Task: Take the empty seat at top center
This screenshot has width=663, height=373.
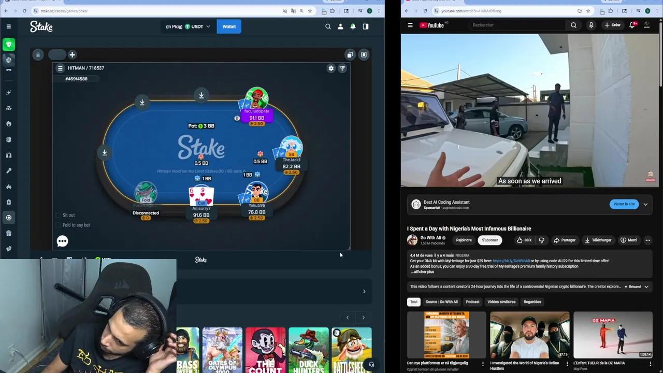Action: 201,95
